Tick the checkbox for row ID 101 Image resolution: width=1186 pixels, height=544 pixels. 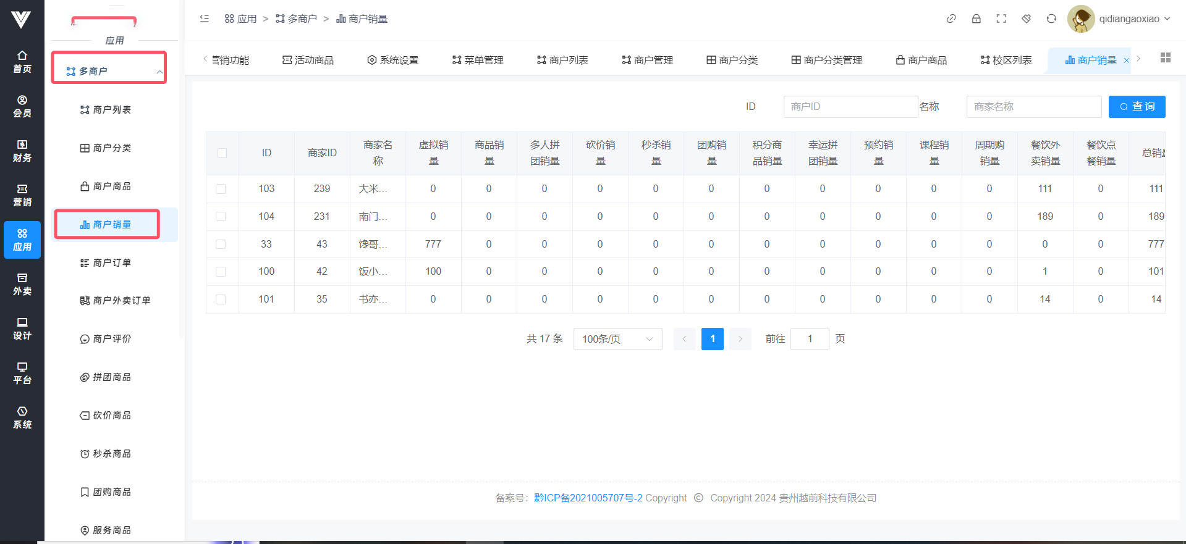[221, 299]
